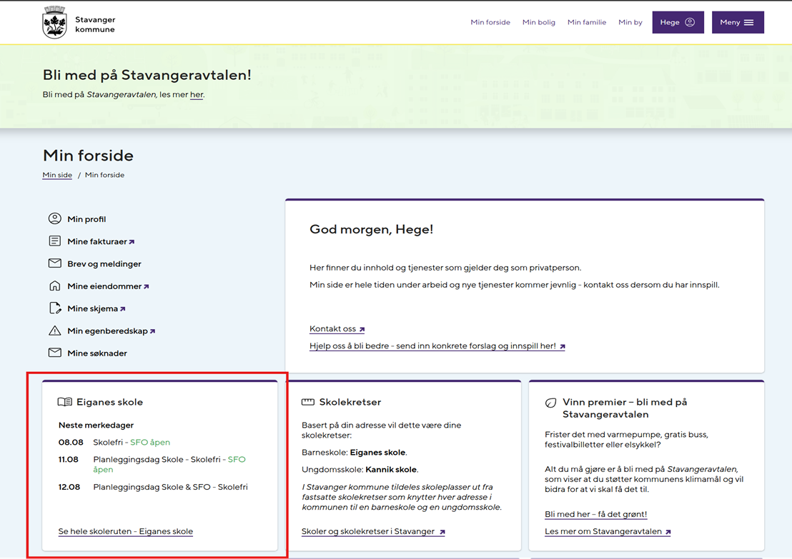Open the Meny hamburger menu
The height and width of the screenshot is (559, 792).
(738, 22)
